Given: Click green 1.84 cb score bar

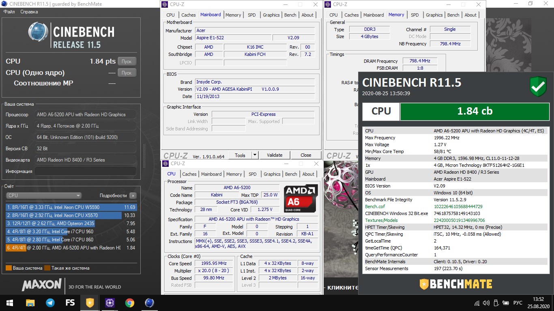Looking at the screenshot, I should coord(475,111).
